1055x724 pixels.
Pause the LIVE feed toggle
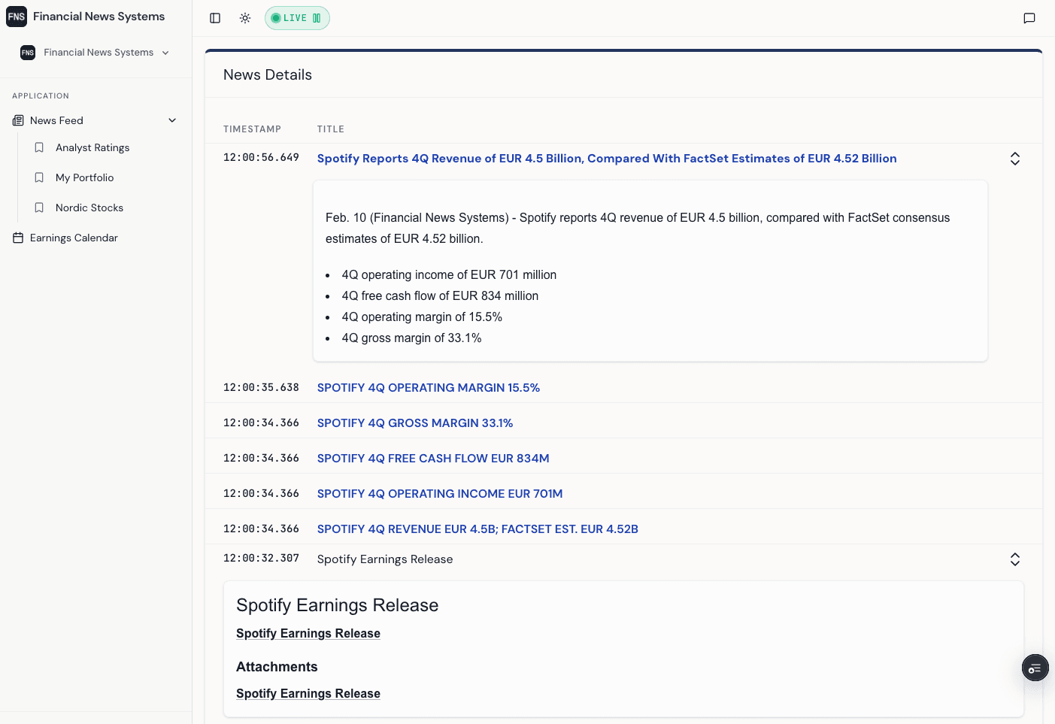[x=297, y=18]
